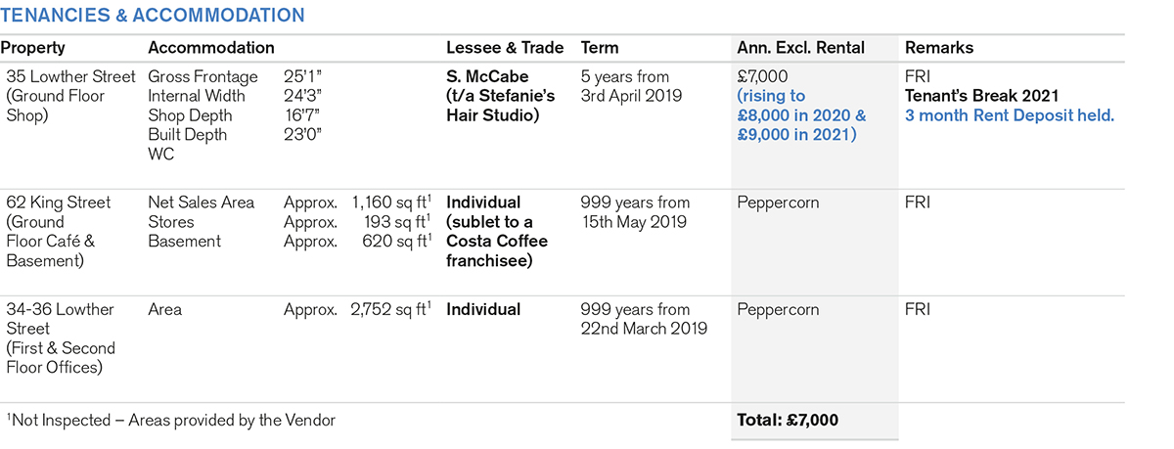Click the 2,752 sq ft area value

(388, 310)
